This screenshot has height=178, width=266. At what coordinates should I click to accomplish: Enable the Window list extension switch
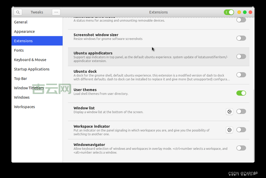(241, 111)
